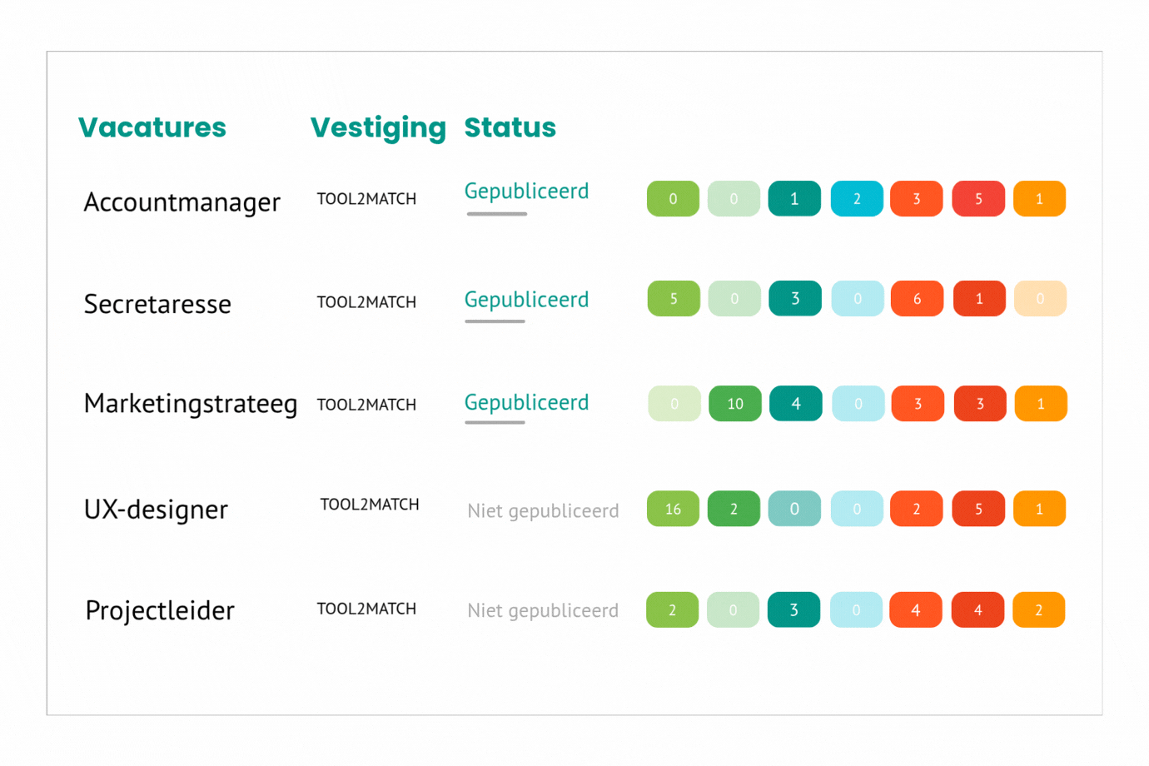Open the Projectleider vacancy
The image size is (1149, 766).
(x=160, y=610)
